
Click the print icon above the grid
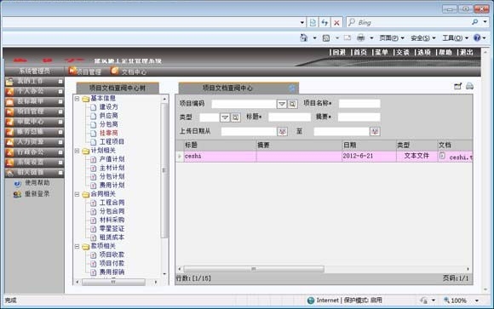pyautogui.click(x=469, y=86)
